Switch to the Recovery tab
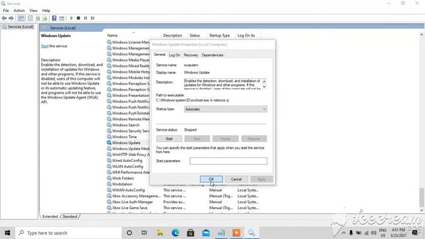Image resolution: width=425 pixels, height=239 pixels. (191, 55)
